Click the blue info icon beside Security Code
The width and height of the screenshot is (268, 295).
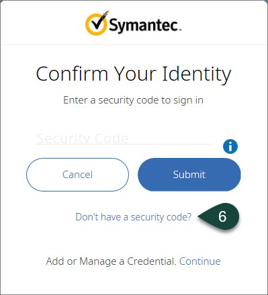coord(230,146)
